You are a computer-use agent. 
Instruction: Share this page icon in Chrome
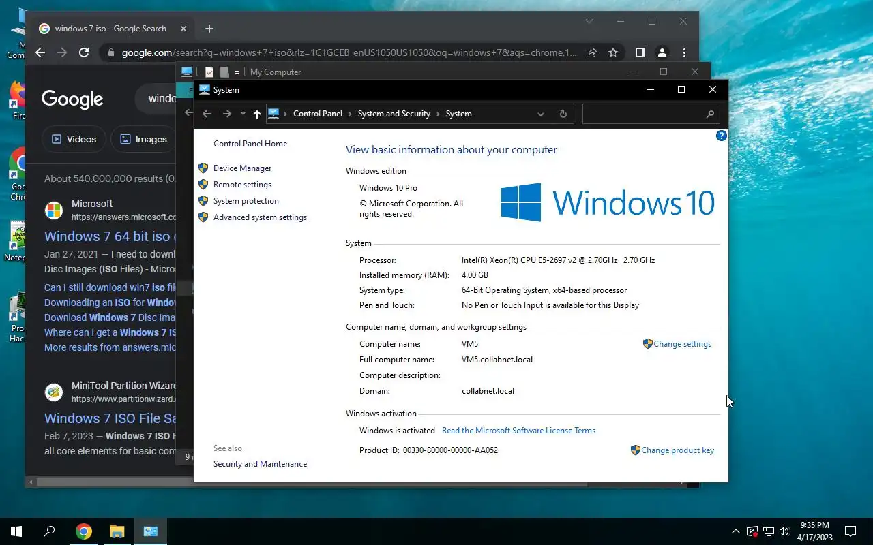pos(591,52)
